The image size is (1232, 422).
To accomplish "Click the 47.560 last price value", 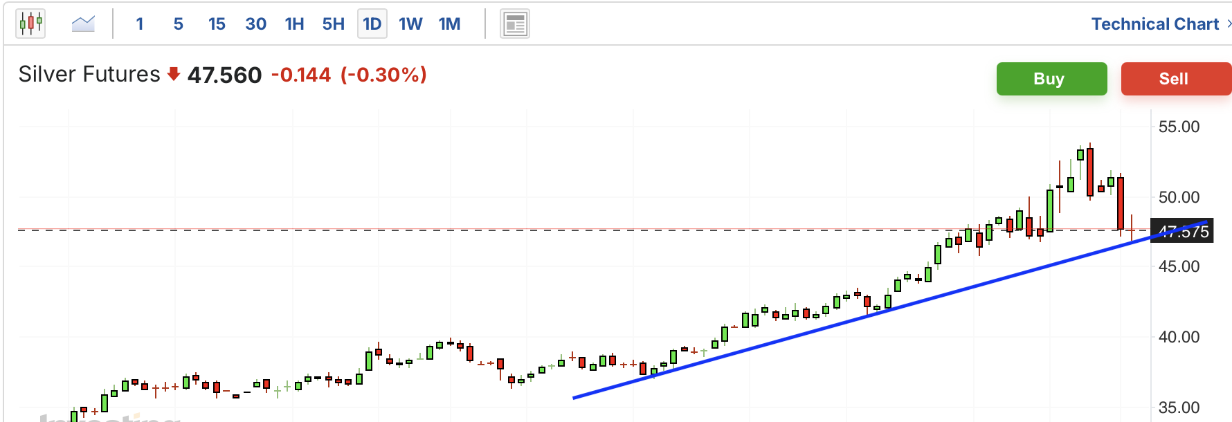I will point(224,75).
